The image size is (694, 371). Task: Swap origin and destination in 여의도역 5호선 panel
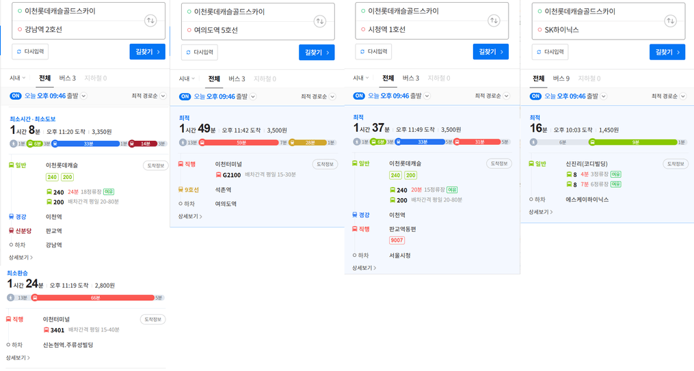[x=319, y=20]
